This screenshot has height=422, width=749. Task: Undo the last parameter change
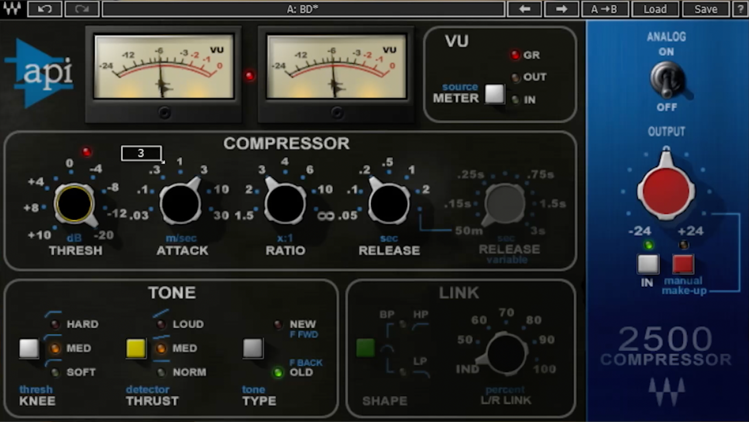pos(44,9)
